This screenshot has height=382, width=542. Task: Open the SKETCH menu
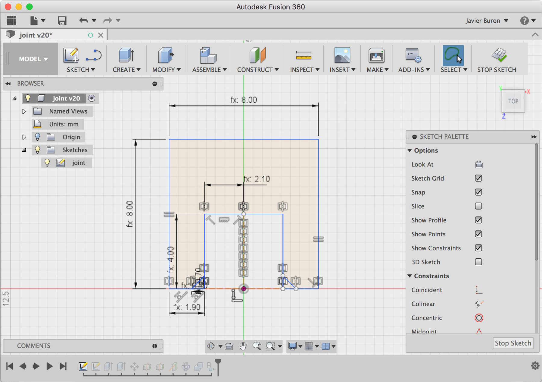[81, 70]
